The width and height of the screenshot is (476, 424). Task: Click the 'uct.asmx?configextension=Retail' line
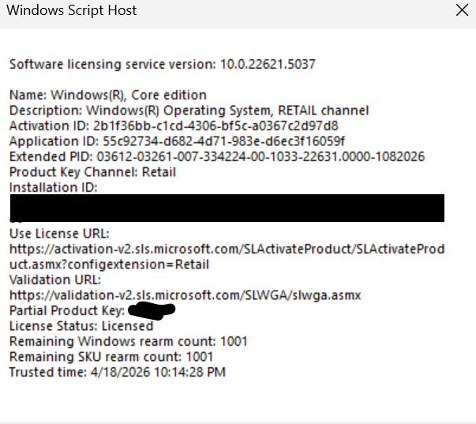point(109,265)
